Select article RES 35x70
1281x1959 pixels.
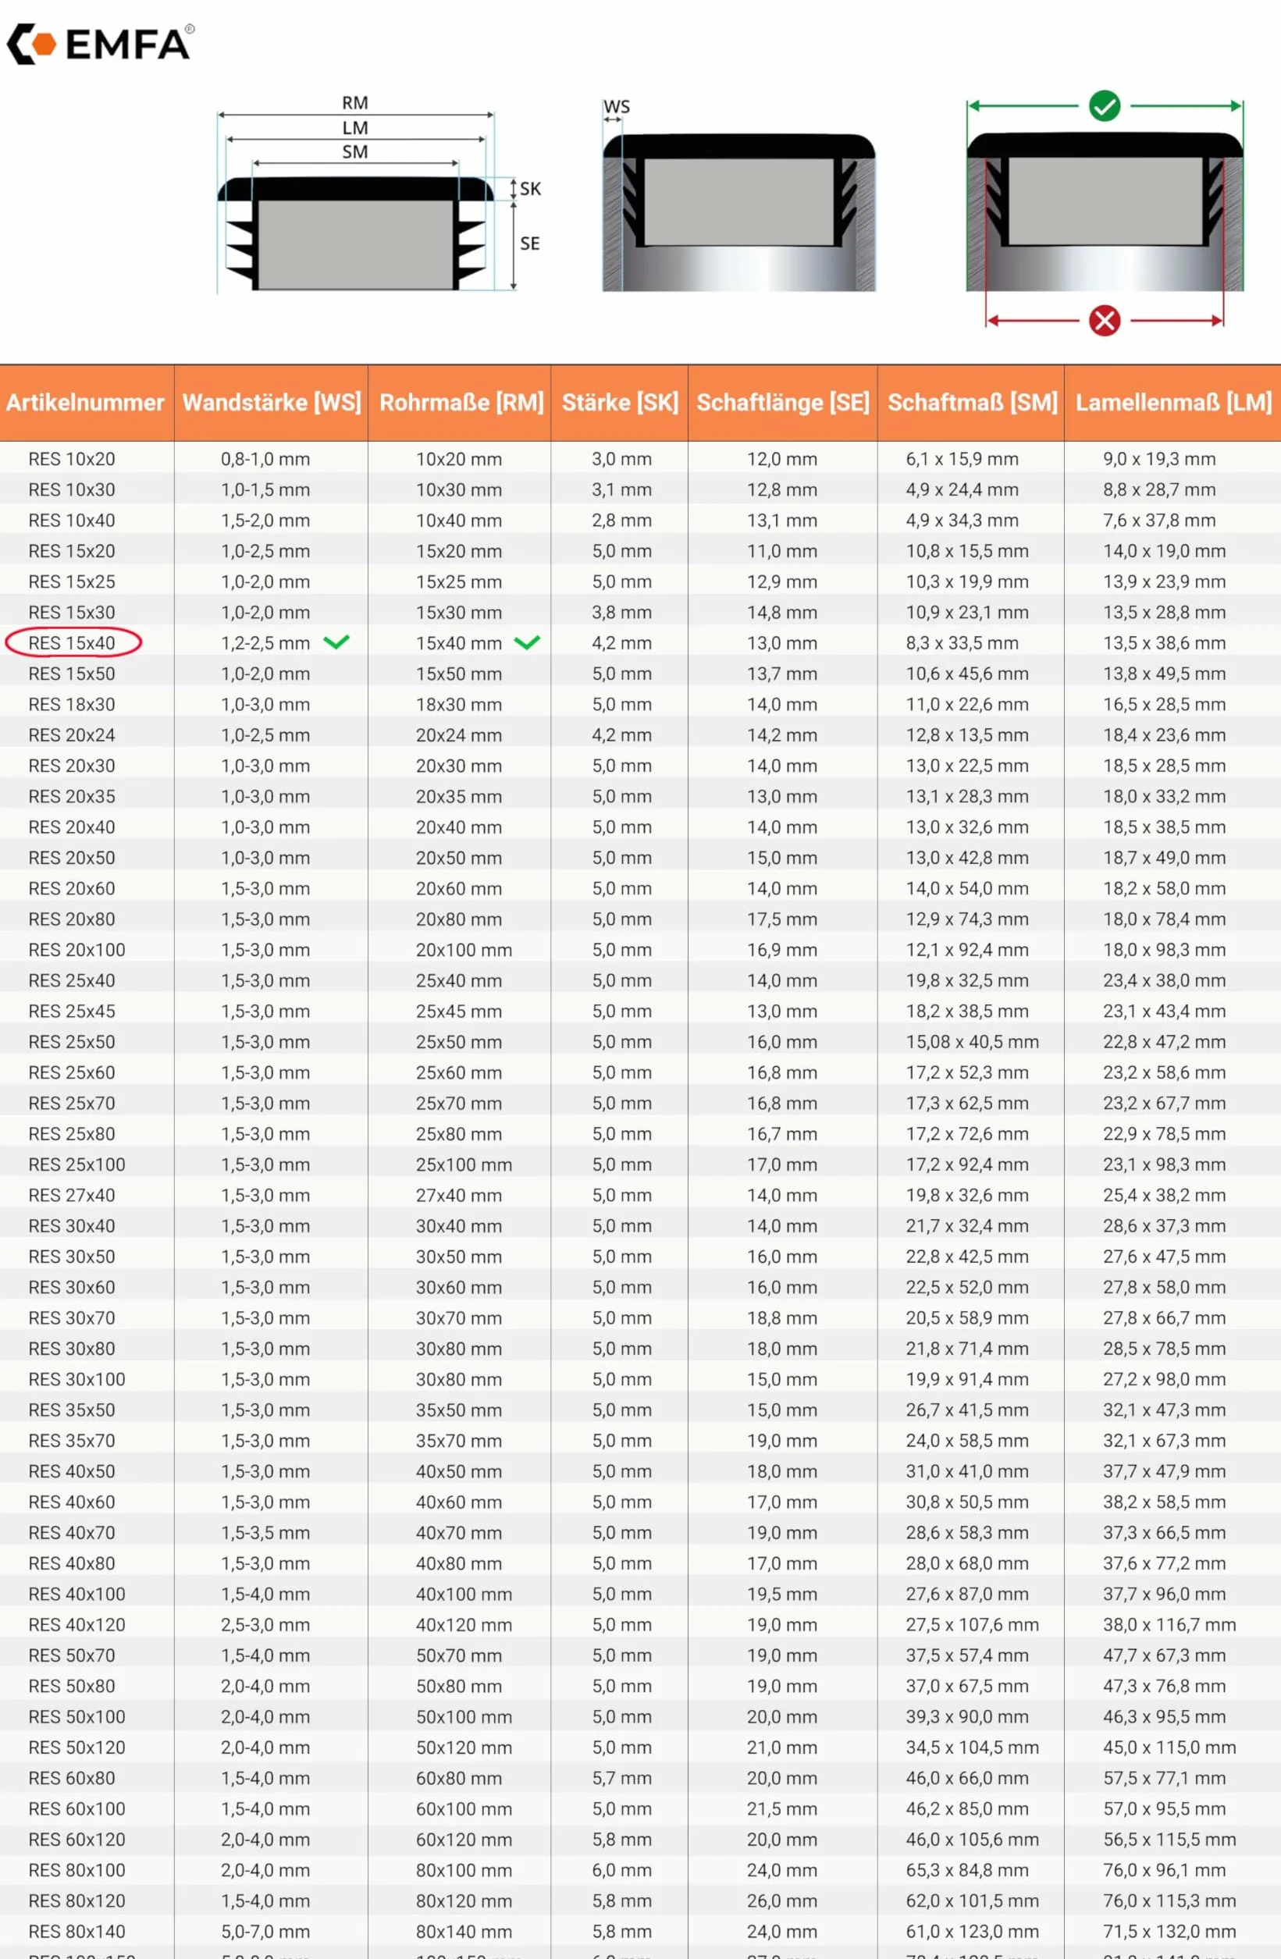tap(72, 1441)
